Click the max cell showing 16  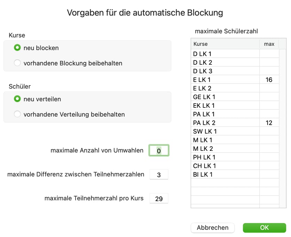coord(269,80)
